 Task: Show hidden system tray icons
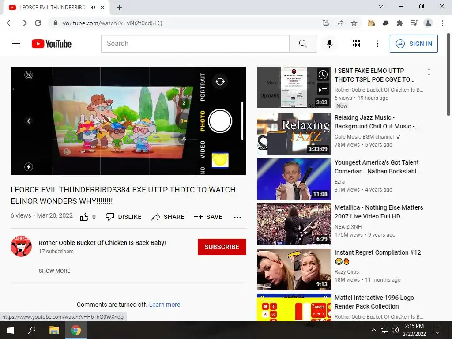tap(373, 330)
